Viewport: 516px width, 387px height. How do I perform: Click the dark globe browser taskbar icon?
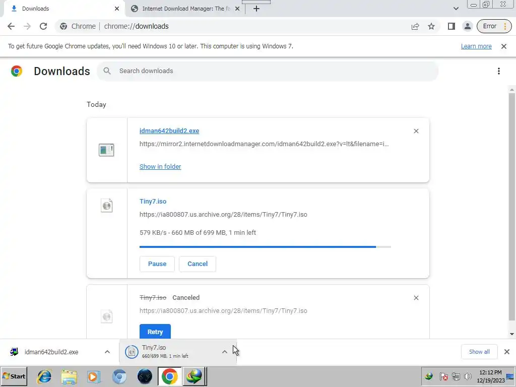pos(145,376)
